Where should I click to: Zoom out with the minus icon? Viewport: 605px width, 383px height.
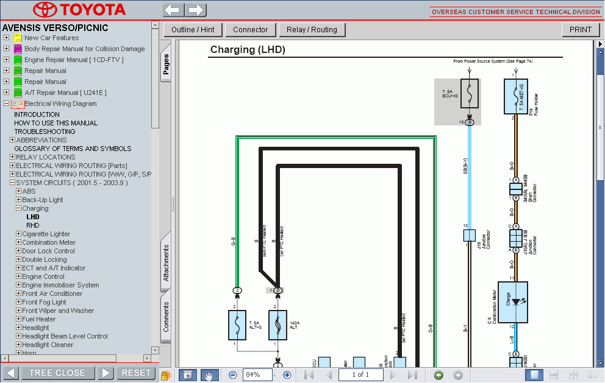coord(232,375)
